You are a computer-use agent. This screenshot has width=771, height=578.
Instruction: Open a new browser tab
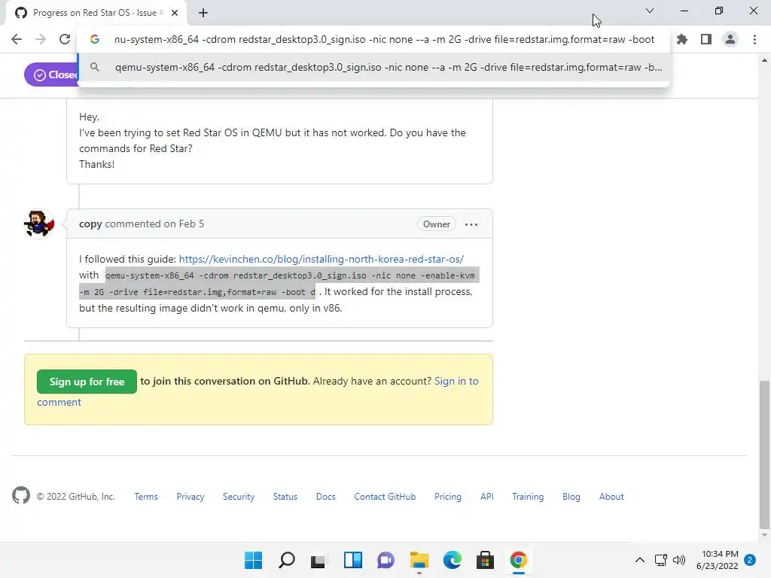pyautogui.click(x=203, y=13)
